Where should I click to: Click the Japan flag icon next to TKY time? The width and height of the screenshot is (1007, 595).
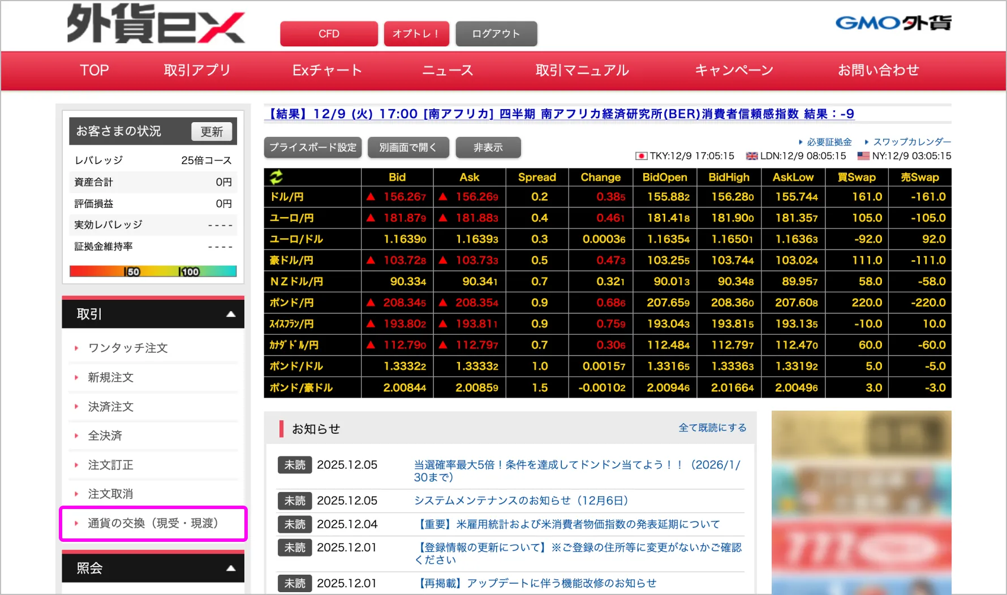641,156
